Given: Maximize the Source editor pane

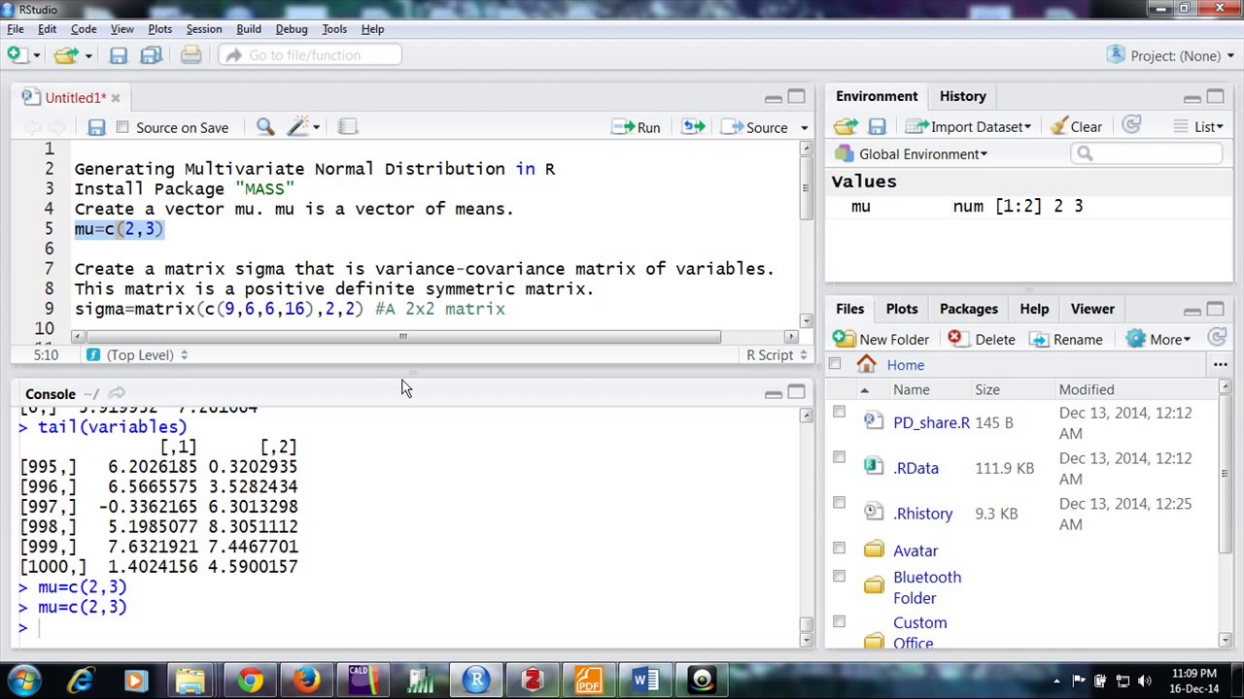Looking at the screenshot, I should [796, 96].
